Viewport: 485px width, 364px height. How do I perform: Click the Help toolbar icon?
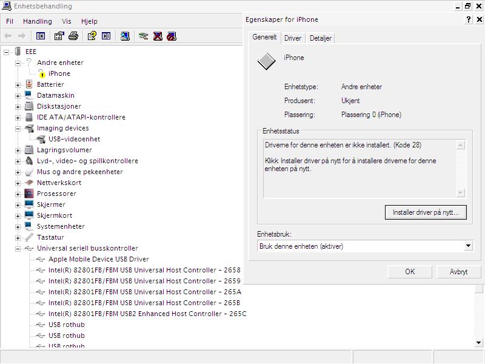point(92,36)
